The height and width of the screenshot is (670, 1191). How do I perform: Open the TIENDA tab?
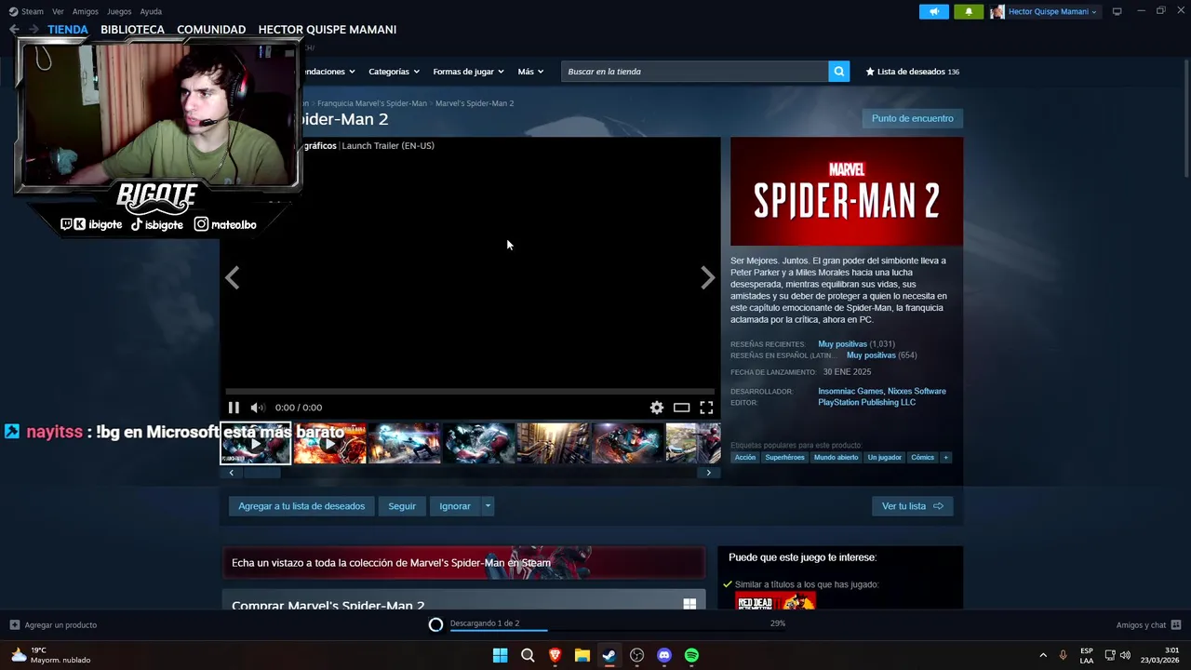coord(68,30)
